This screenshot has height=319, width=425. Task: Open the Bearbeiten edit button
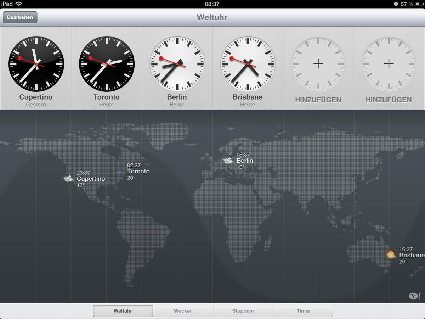tap(20, 17)
